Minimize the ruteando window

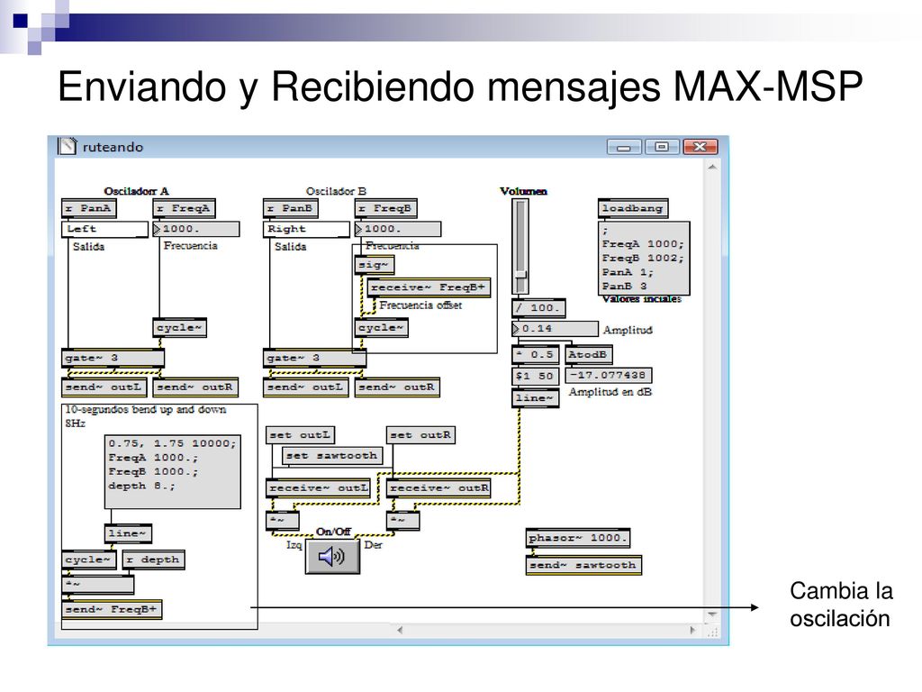click(x=625, y=147)
